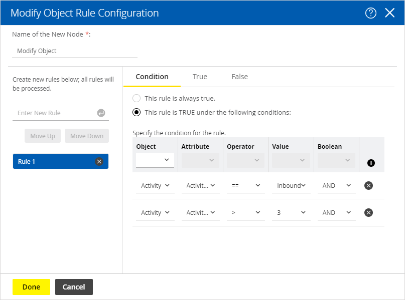Screen dimensions: 405x300
Task: Click the Done button
Action: (x=31, y=287)
